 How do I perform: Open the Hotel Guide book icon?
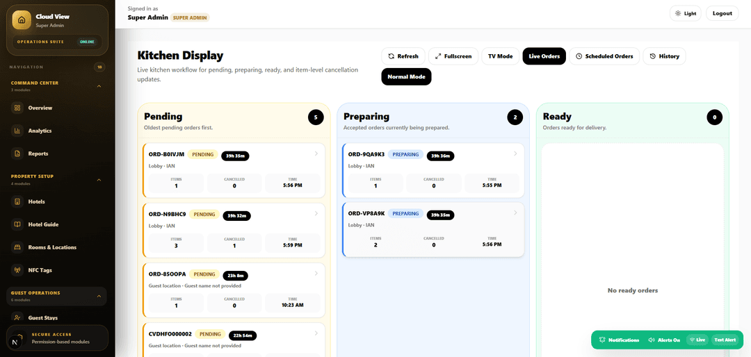[17, 224]
